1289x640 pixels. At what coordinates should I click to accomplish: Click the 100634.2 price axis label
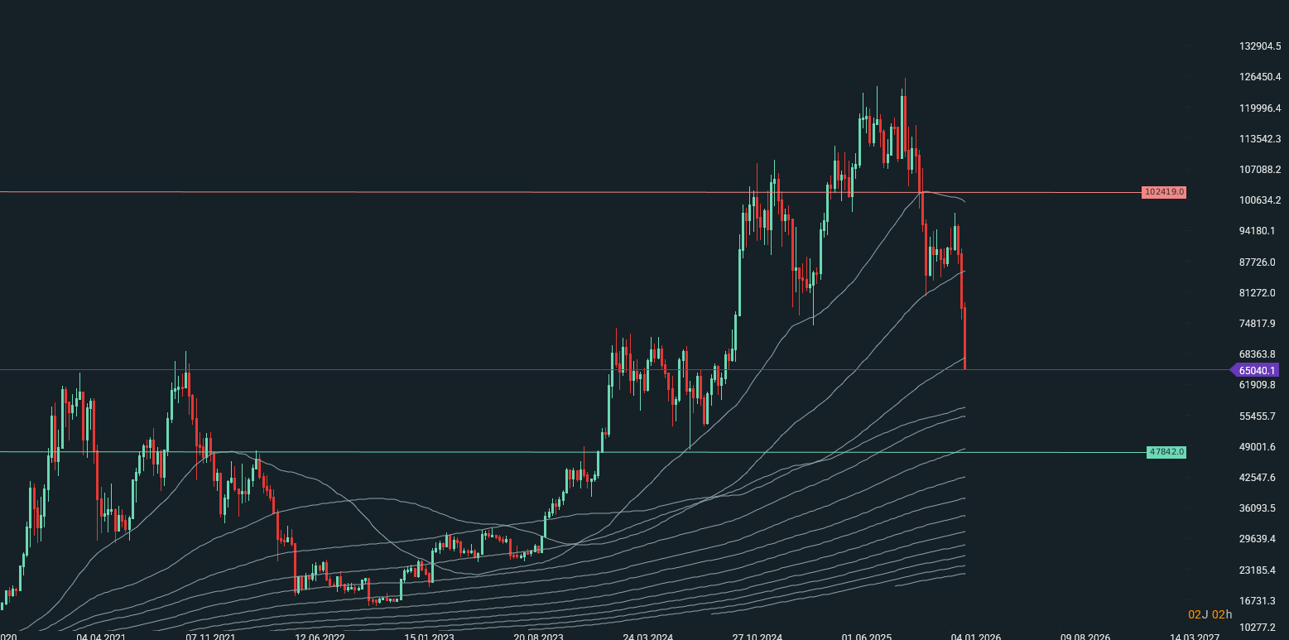tap(1260, 200)
